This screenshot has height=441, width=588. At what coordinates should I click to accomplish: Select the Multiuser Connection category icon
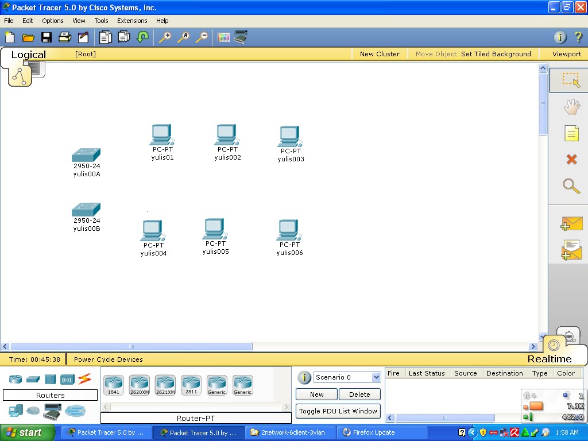75,411
